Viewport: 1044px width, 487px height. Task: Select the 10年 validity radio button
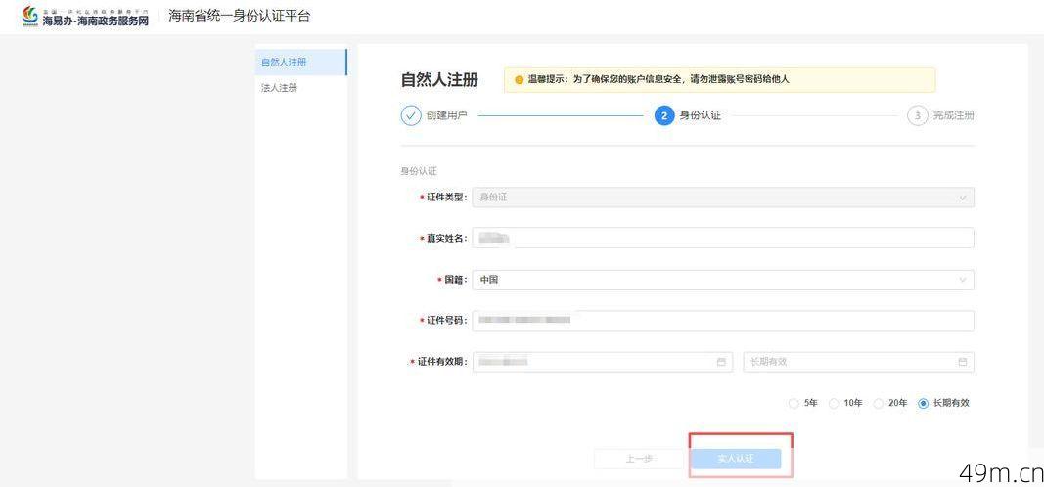tap(834, 403)
